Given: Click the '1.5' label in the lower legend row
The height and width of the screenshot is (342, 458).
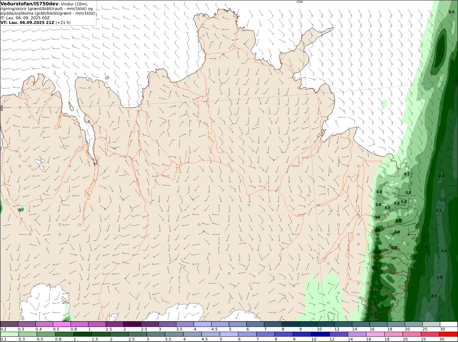Looking at the screenshot, I should 94,339.
